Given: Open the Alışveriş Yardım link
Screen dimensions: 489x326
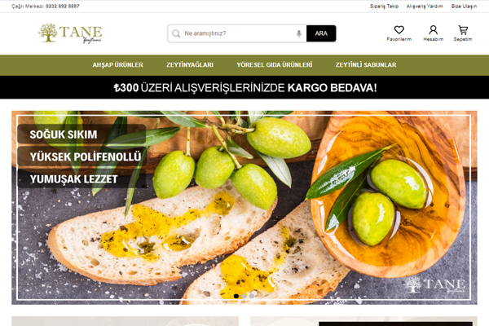Looking at the screenshot, I should pyautogui.click(x=425, y=7).
